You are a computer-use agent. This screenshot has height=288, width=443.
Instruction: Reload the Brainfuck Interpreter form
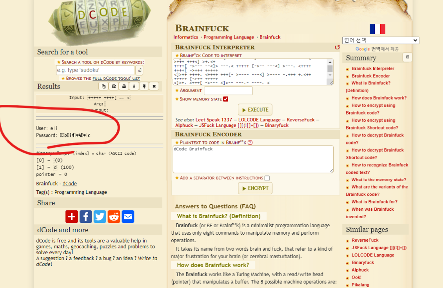pyautogui.click(x=337, y=47)
